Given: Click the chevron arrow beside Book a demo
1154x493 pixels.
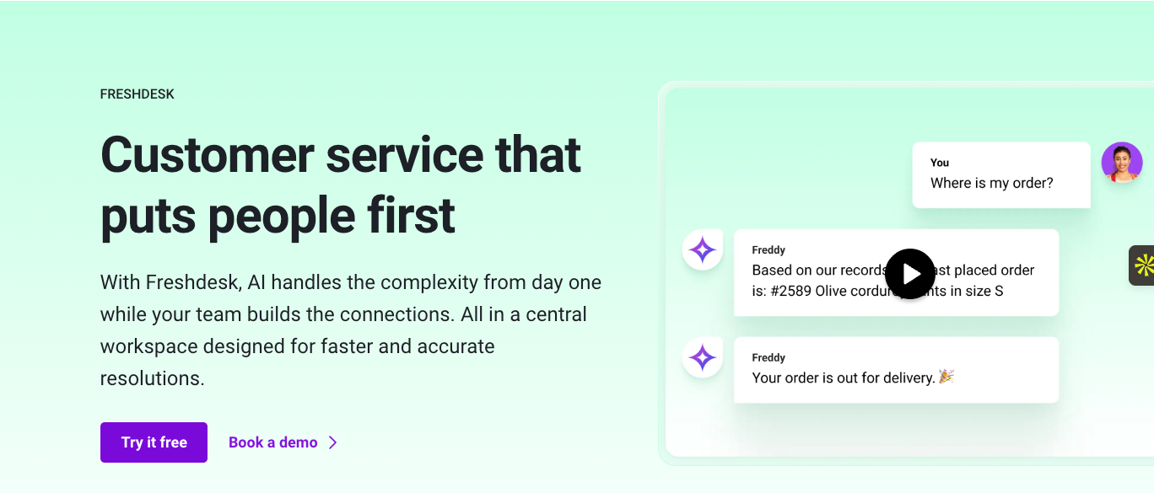Looking at the screenshot, I should point(333,442).
